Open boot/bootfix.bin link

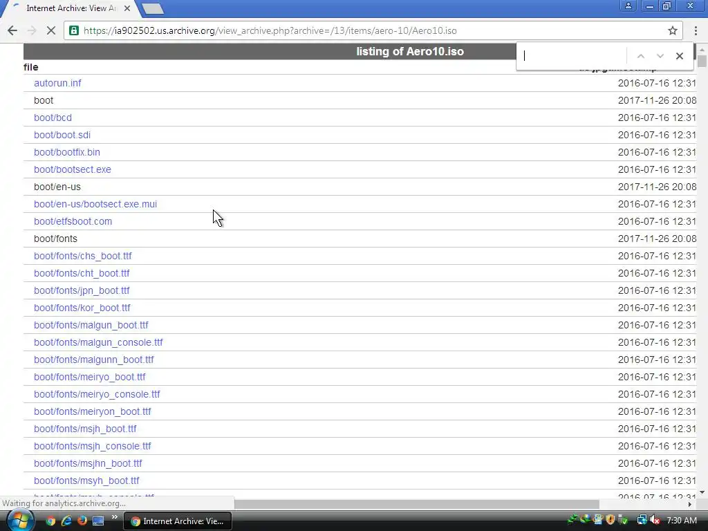67,152
